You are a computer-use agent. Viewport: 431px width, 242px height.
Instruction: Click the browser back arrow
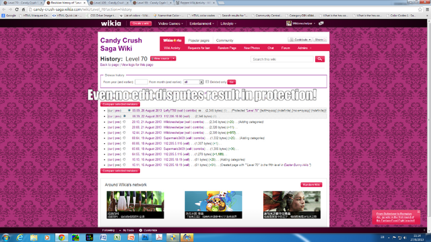(4, 9)
